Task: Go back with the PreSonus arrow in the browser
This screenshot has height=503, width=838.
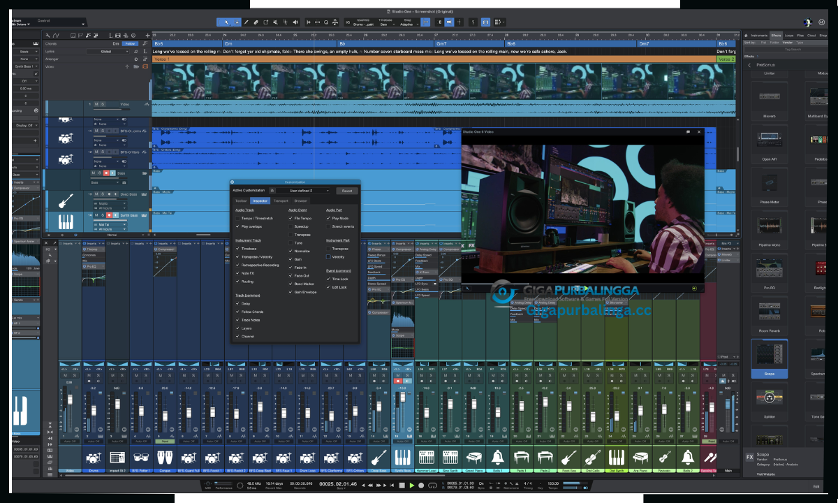Action: (749, 65)
